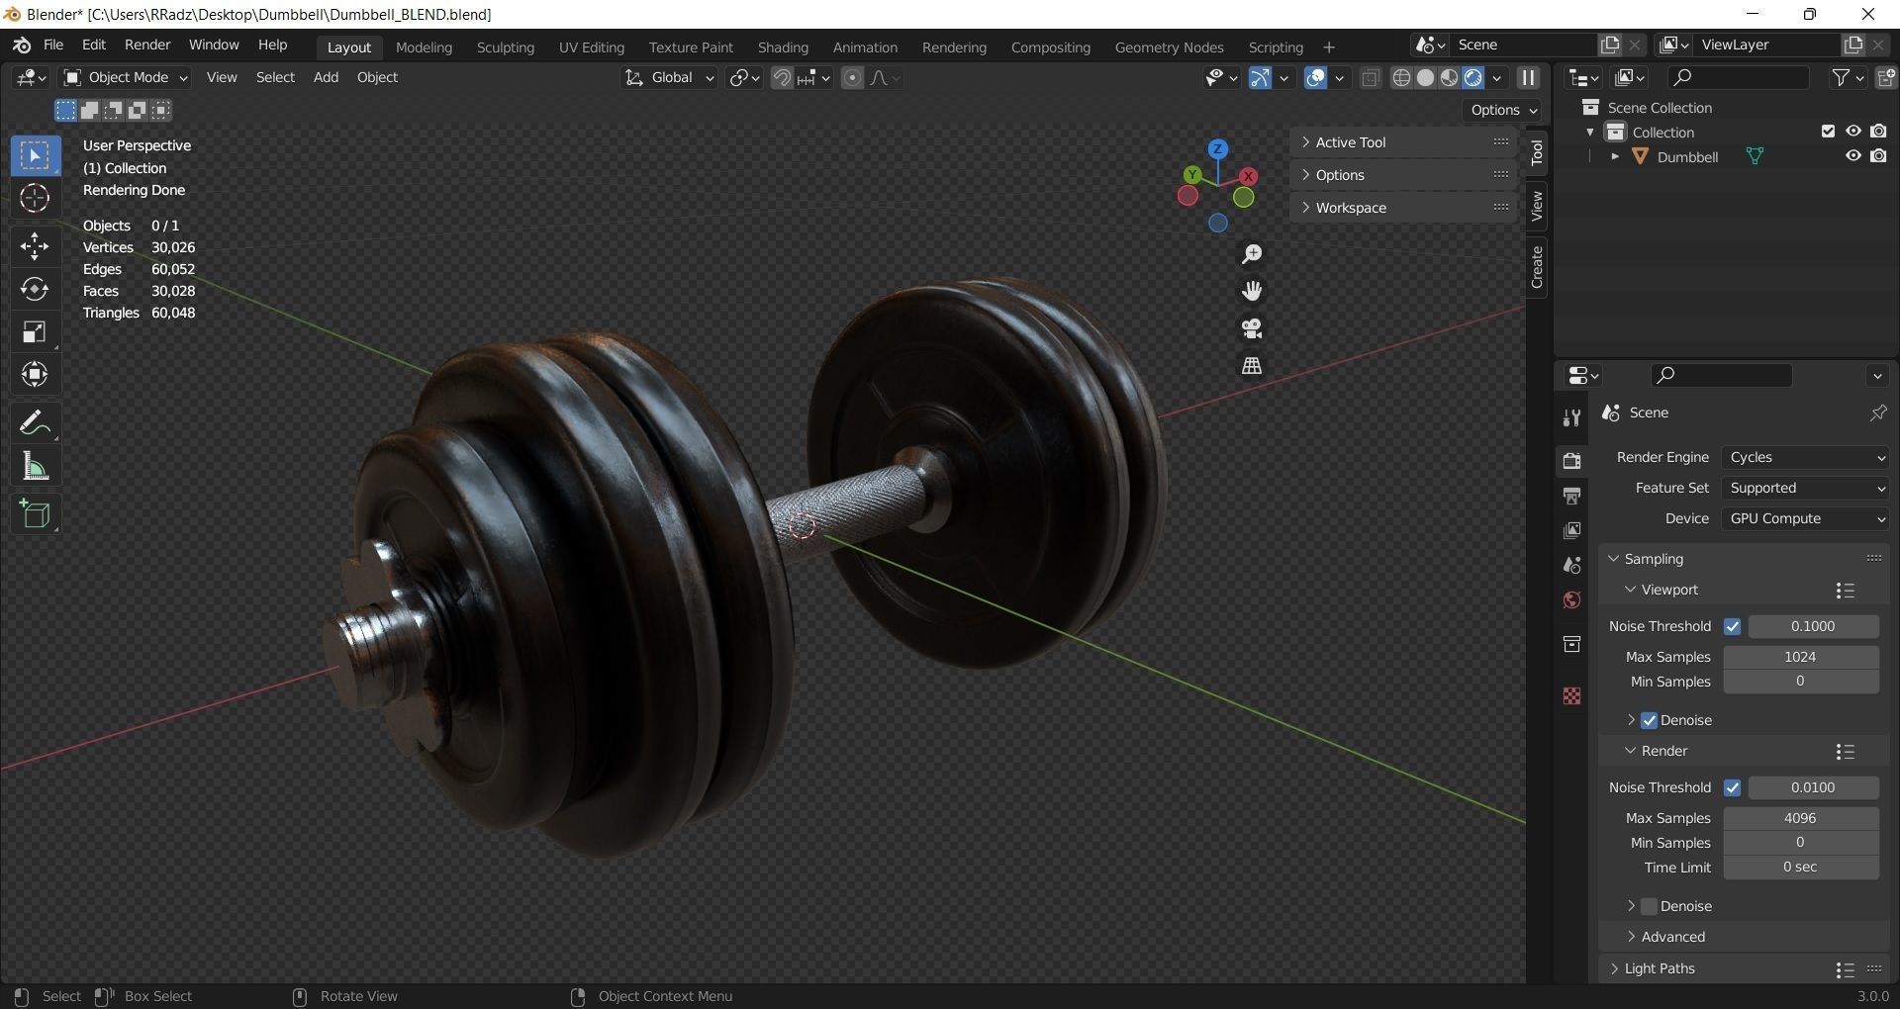Select the Select Box tool
Screen dimensions: 1900x1009
click(x=36, y=155)
